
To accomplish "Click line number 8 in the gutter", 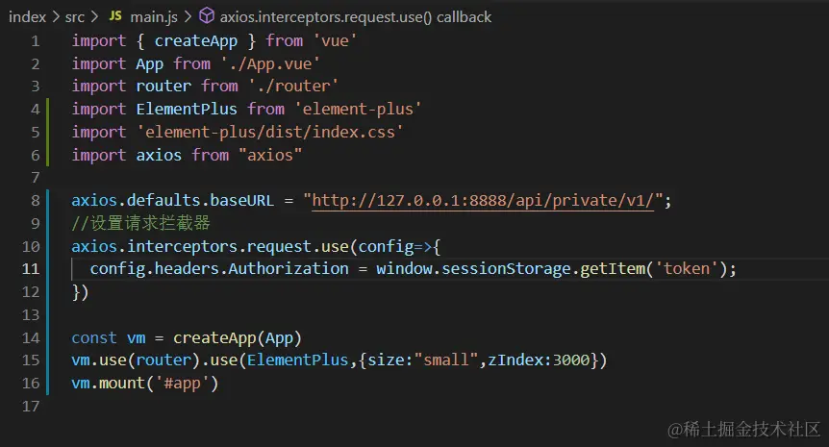I will (36, 201).
